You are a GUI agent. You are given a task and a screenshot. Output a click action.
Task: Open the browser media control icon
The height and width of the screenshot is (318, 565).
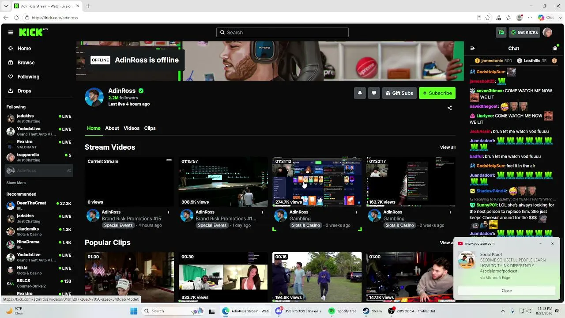point(499,18)
